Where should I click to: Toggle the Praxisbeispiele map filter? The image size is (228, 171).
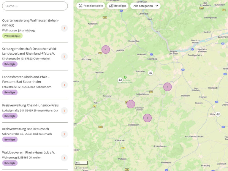coord(91,6)
